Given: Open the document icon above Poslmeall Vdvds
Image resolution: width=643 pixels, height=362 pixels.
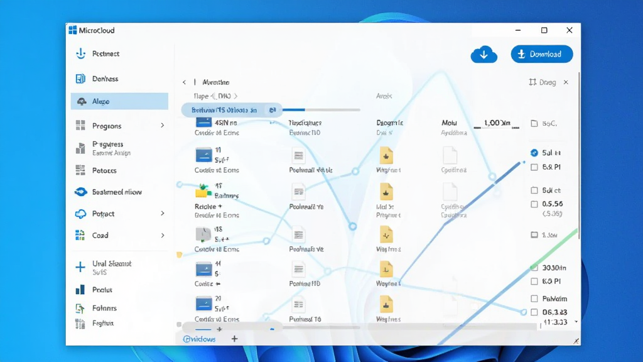Looking at the screenshot, I should click(x=298, y=156).
